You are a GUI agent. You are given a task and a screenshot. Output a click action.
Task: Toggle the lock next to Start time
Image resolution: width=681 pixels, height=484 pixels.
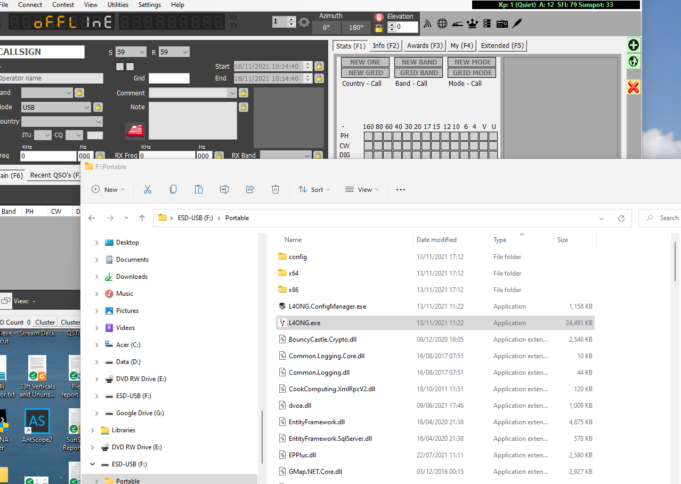click(x=319, y=66)
